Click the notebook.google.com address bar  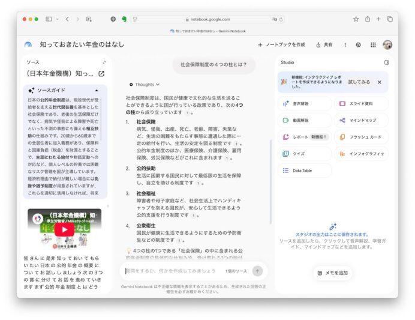[207, 19]
